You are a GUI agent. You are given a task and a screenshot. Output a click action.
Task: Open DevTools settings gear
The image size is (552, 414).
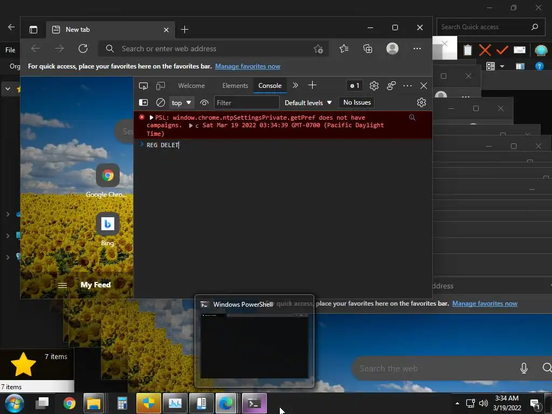(374, 86)
